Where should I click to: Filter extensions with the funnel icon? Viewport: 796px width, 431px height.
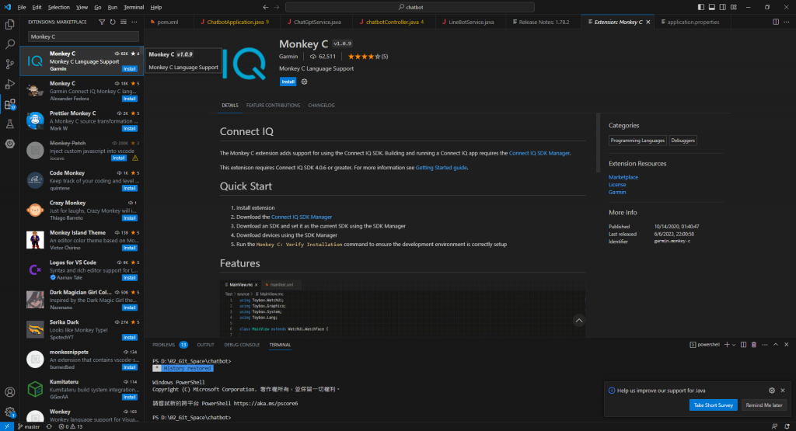102,22
